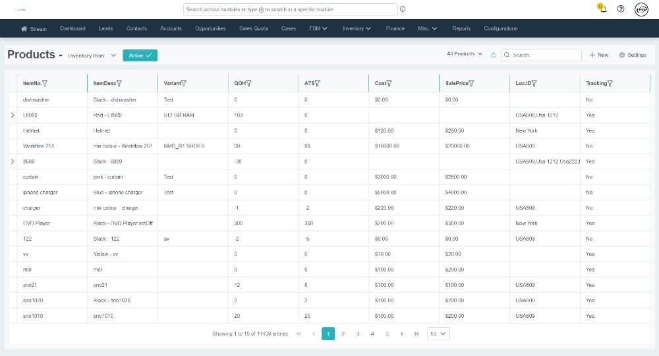Click the New product button

599,55
